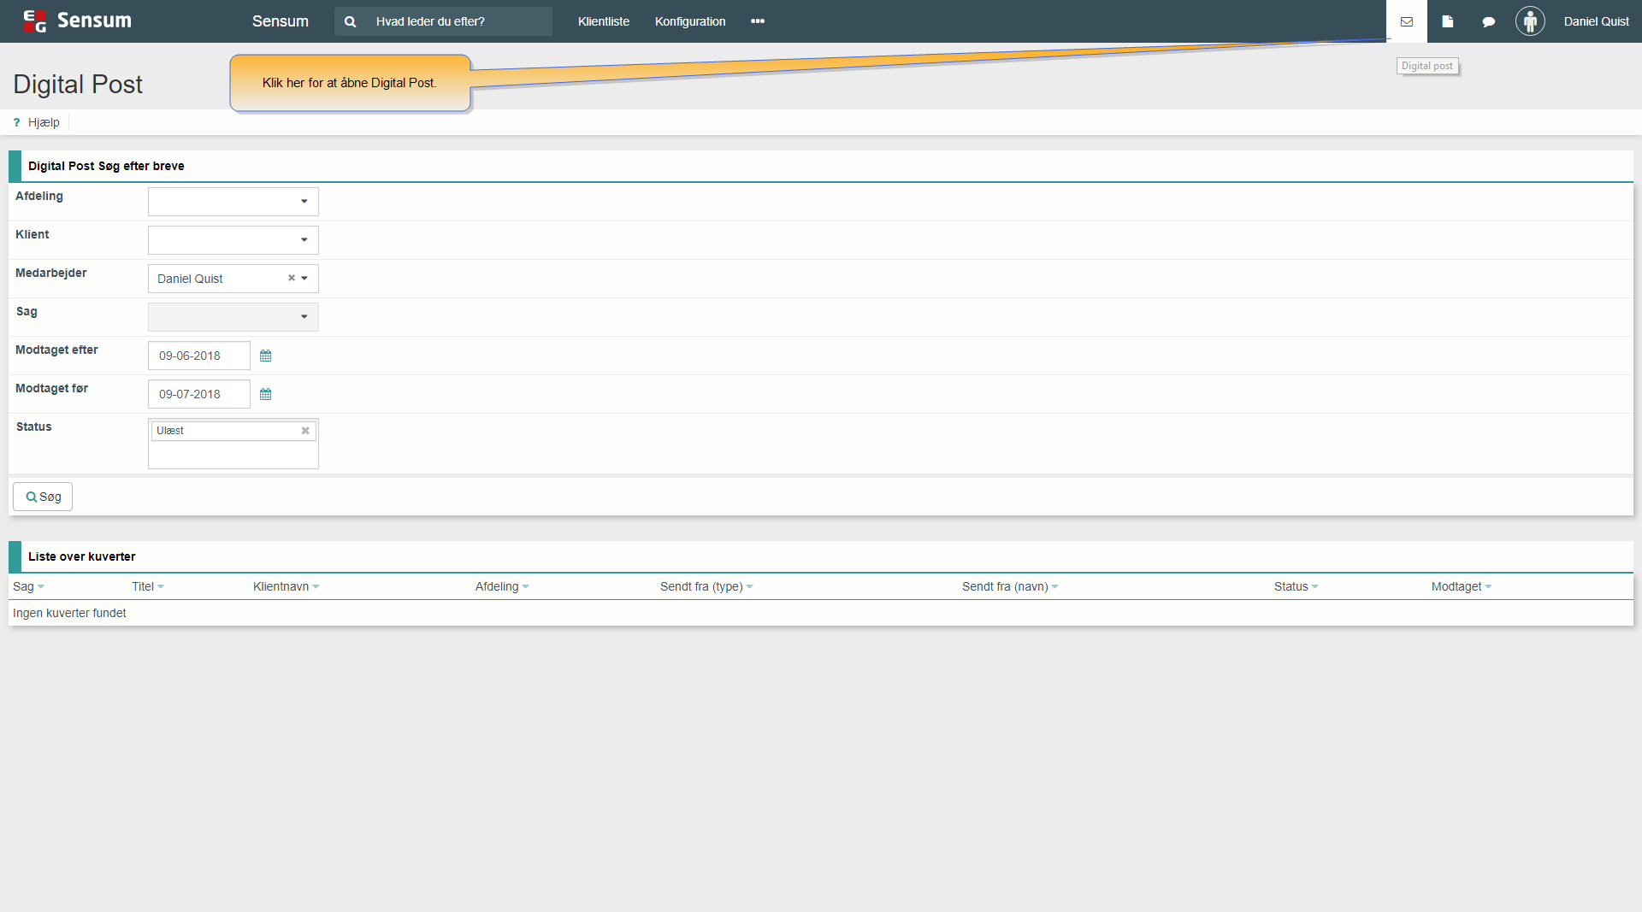Click the document icon in top bar
The image size is (1642, 912).
click(x=1447, y=21)
